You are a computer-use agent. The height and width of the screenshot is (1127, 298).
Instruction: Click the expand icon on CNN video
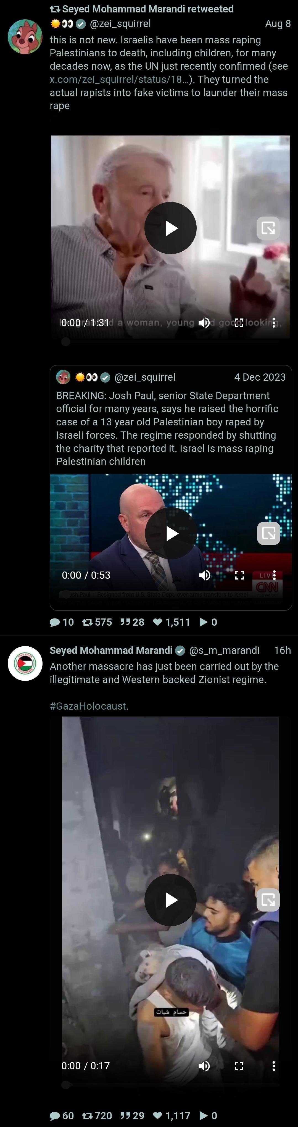[269, 533]
